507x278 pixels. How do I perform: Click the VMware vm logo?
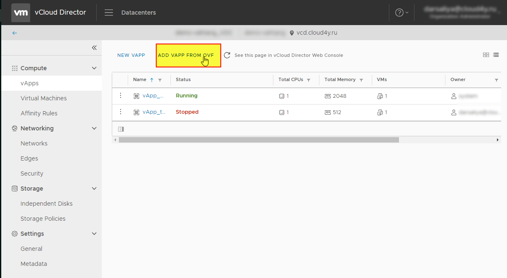click(x=21, y=13)
